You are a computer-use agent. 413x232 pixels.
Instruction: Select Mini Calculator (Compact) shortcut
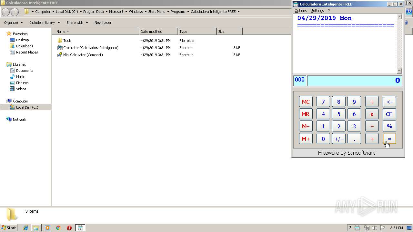coord(80,55)
